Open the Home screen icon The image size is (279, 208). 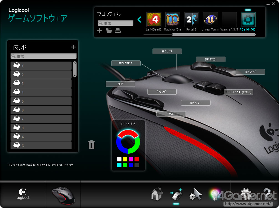(x=157, y=194)
